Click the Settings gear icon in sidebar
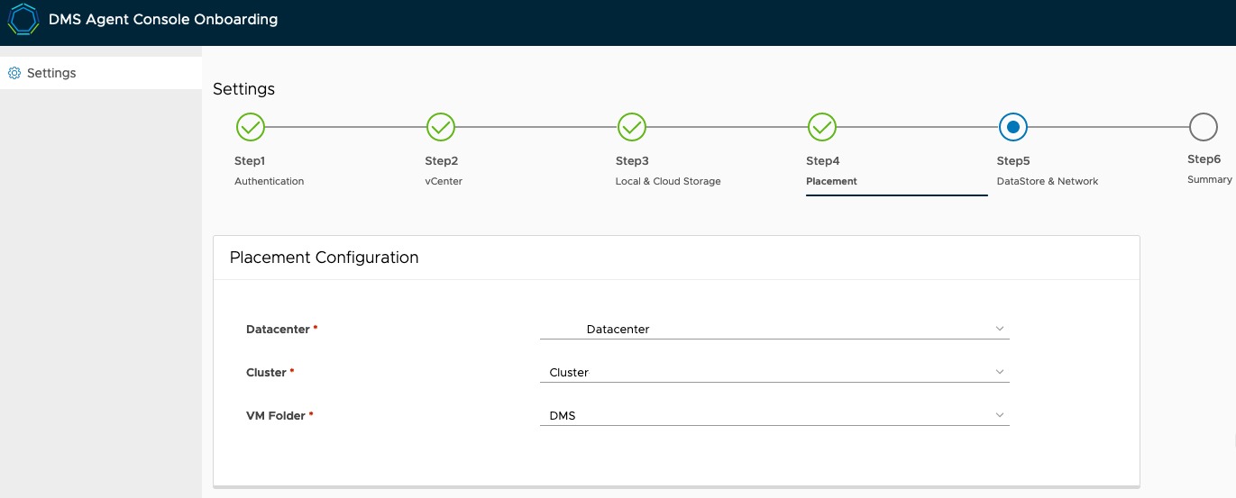 (14, 73)
